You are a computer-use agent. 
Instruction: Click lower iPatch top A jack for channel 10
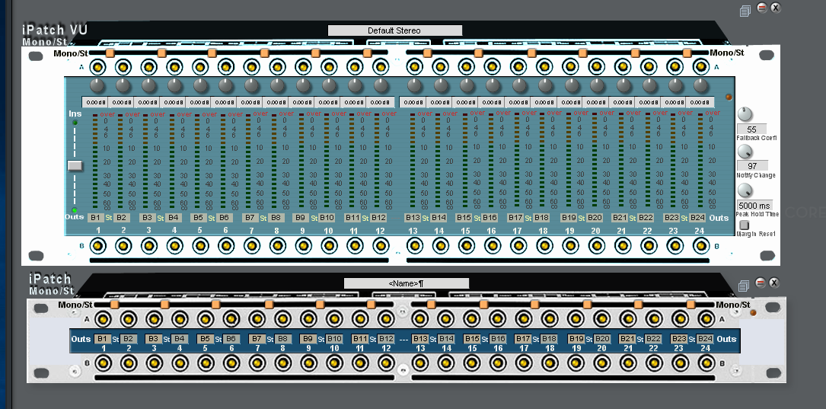pos(334,319)
